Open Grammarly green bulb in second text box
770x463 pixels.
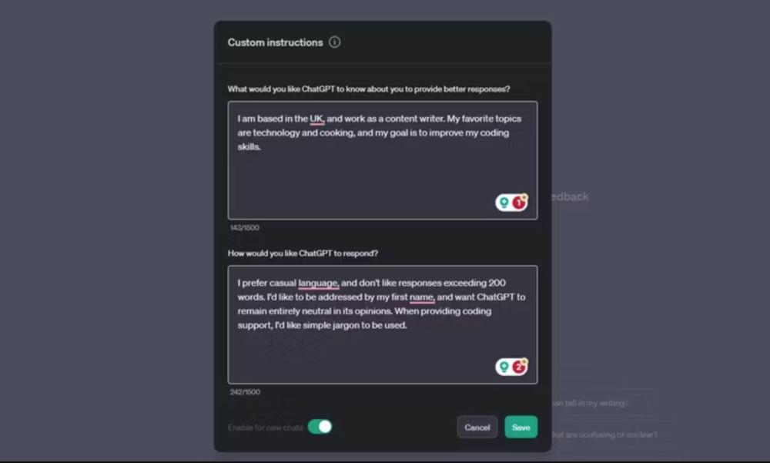504,367
